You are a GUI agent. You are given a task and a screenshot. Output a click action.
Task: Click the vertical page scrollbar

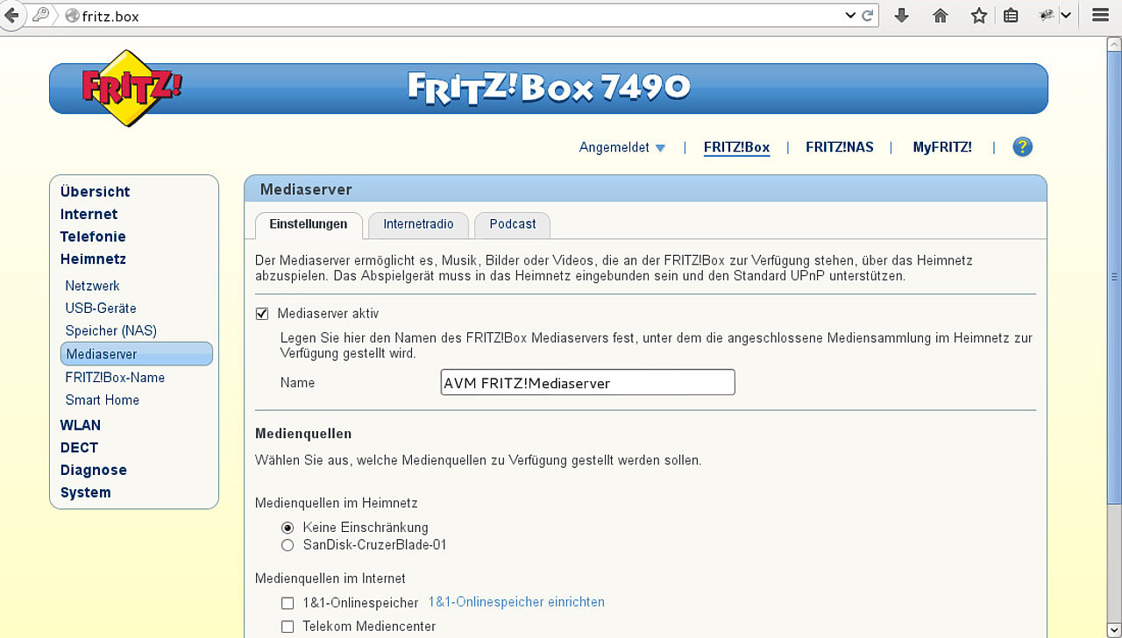click(x=1114, y=276)
